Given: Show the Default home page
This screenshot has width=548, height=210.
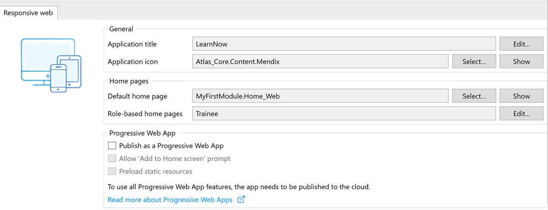Looking at the screenshot, I should point(521,96).
